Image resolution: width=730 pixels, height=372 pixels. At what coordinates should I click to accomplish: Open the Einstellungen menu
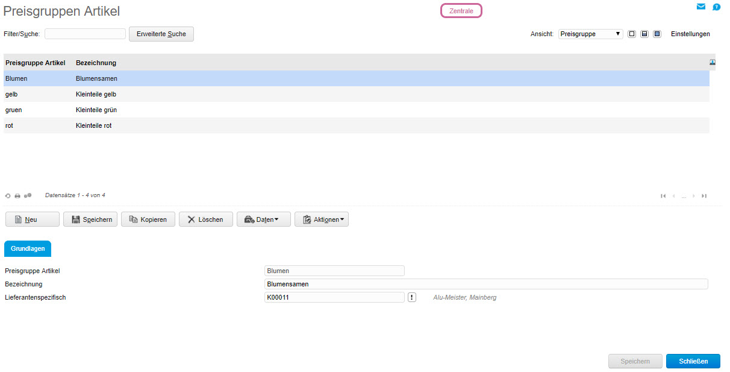tap(690, 34)
